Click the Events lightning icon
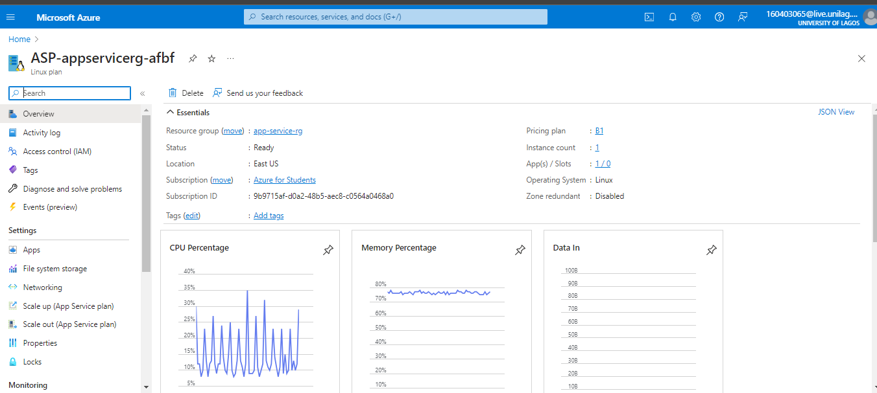The width and height of the screenshot is (877, 393). [12, 207]
